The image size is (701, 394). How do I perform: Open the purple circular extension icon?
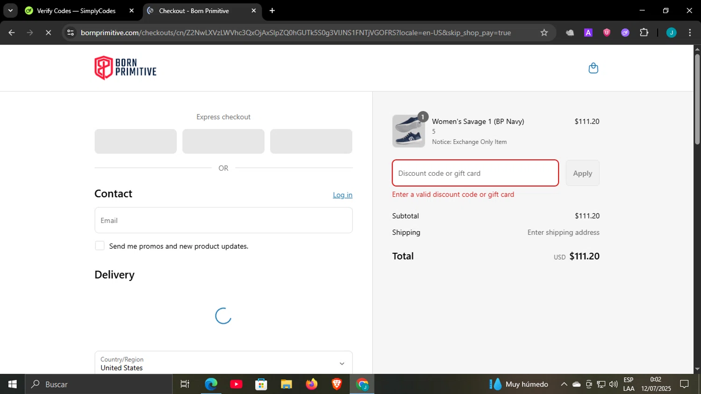[x=625, y=33]
